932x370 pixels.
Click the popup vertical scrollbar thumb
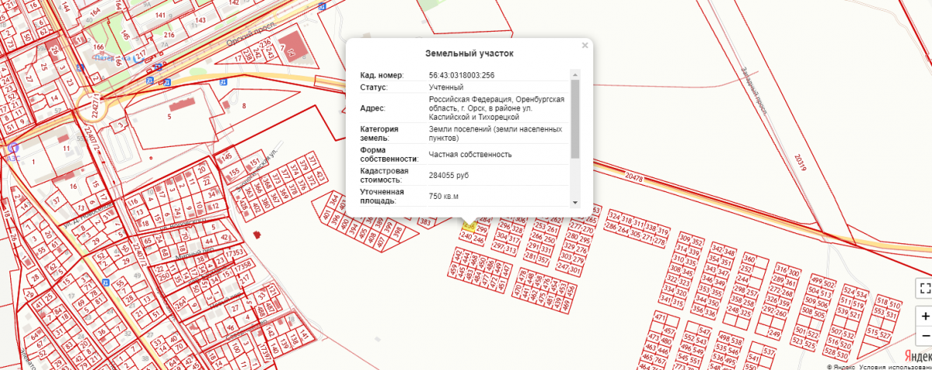click(x=575, y=117)
